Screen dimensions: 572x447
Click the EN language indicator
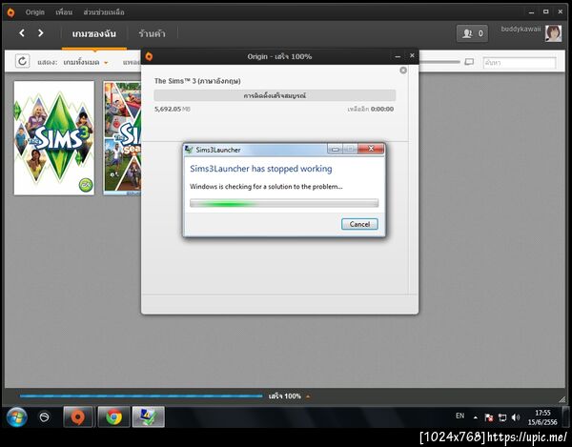click(x=460, y=416)
